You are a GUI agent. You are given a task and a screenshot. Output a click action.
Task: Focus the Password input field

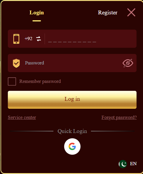pyautogui.click(x=72, y=63)
